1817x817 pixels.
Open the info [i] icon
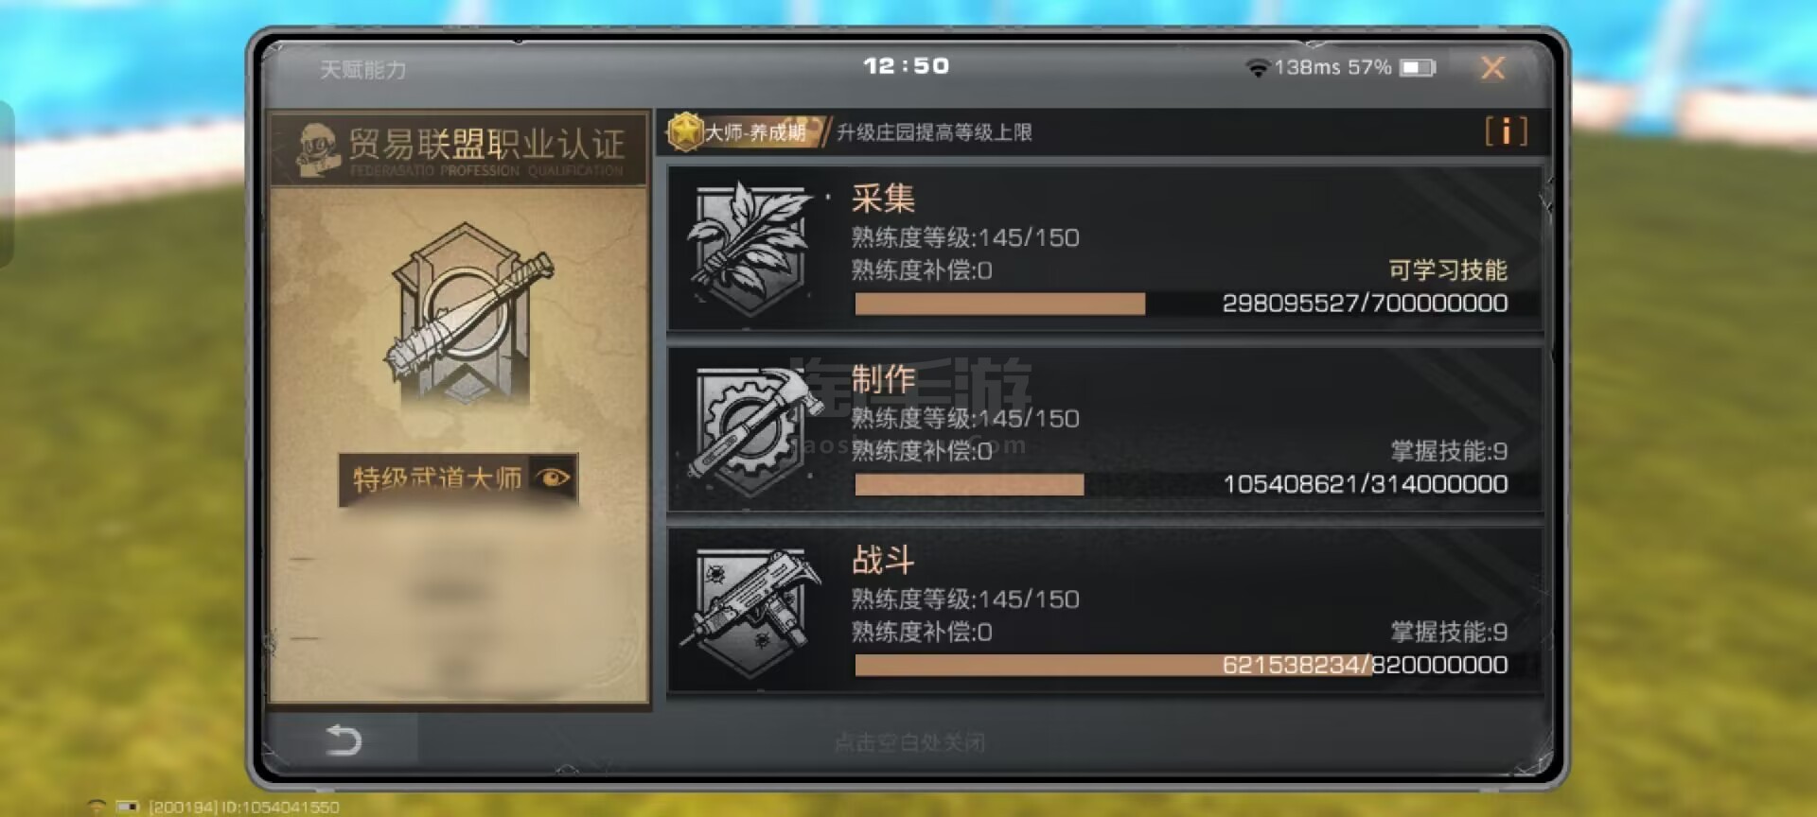tap(1506, 131)
